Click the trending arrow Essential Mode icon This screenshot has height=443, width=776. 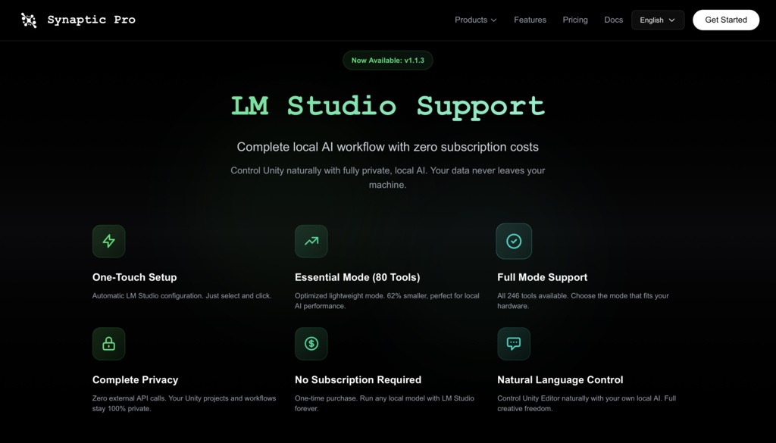(311, 242)
